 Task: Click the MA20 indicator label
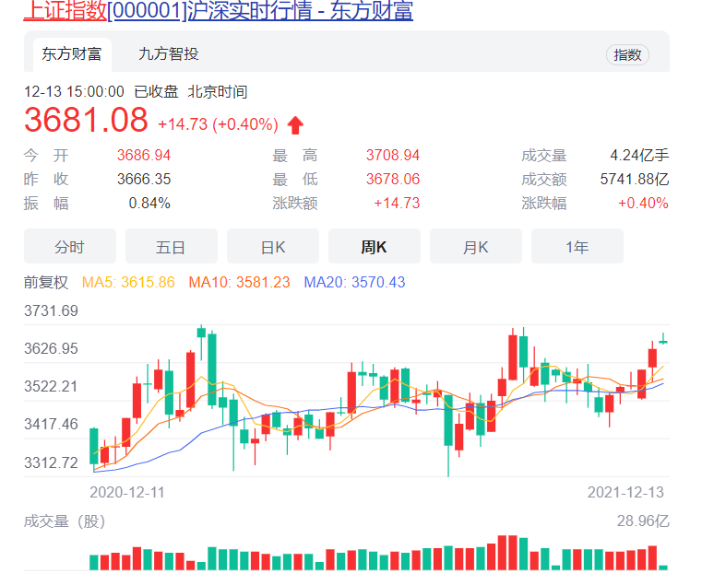(355, 283)
